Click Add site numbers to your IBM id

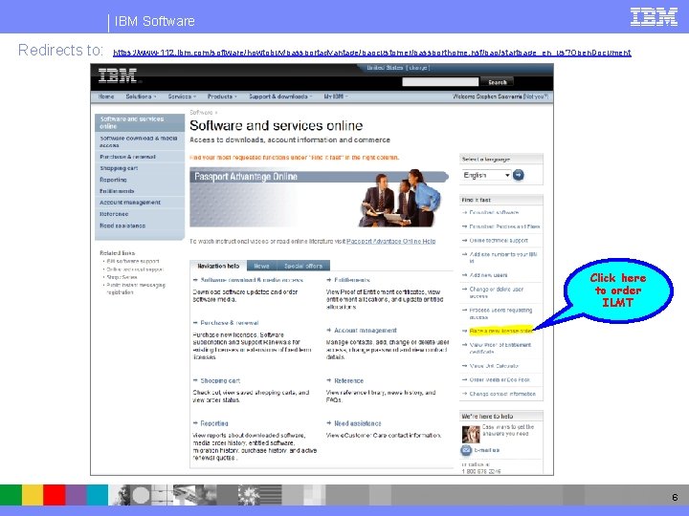pyautogui.click(x=503, y=258)
